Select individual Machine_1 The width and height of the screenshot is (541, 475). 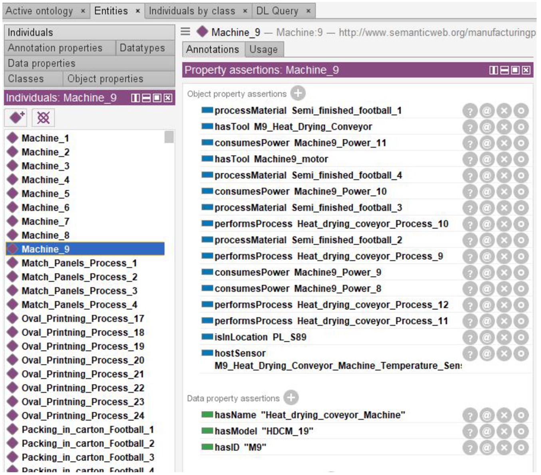point(45,138)
